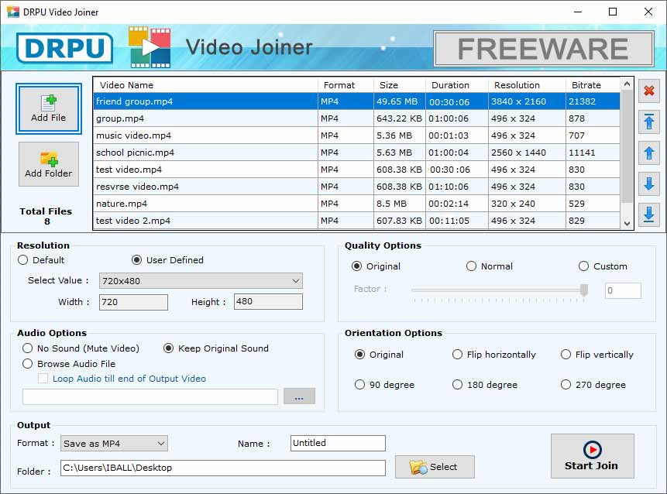This screenshot has height=494, width=667.
Task: Click the FREEWARE banner
Action: (543, 49)
